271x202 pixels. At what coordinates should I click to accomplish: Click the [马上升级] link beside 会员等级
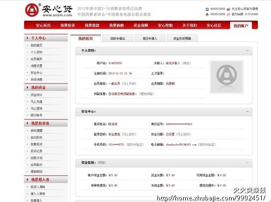pyautogui.click(x=129, y=84)
